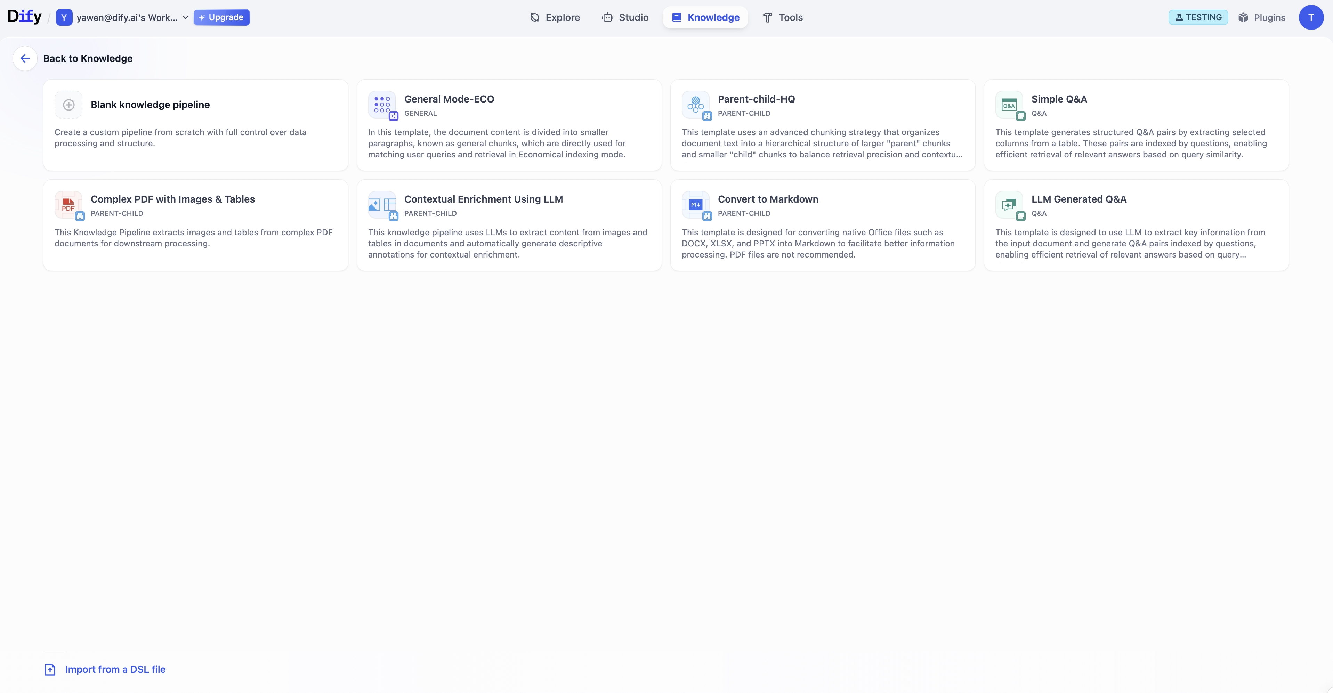Click the back arrow icon
Image resolution: width=1333 pixels, height=693 pixels.
(25, 58)
